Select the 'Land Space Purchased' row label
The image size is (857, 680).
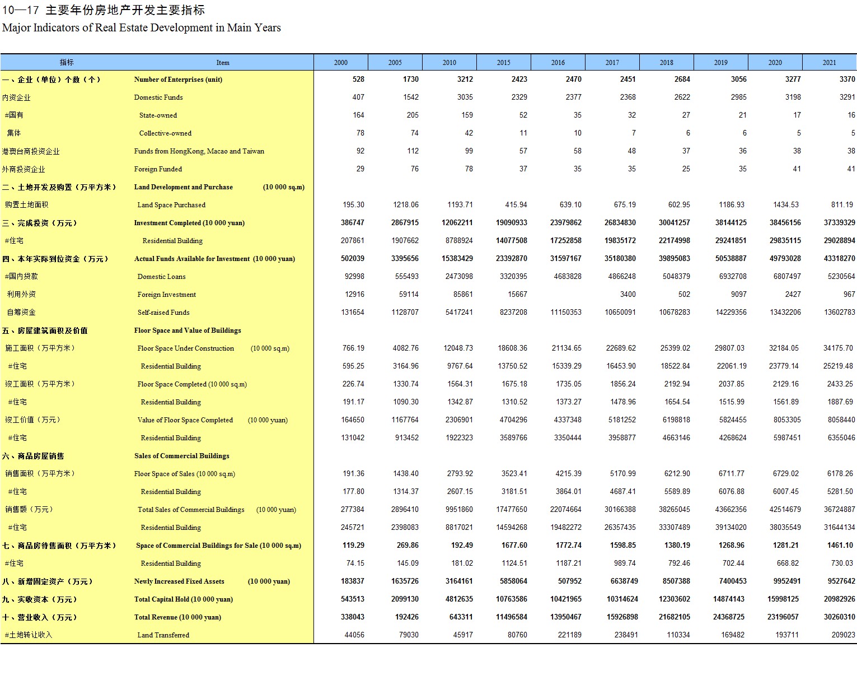pyautogui.click(x=171, y=205)
